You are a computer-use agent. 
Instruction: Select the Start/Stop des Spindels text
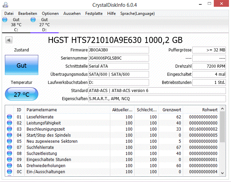[49, 135]
